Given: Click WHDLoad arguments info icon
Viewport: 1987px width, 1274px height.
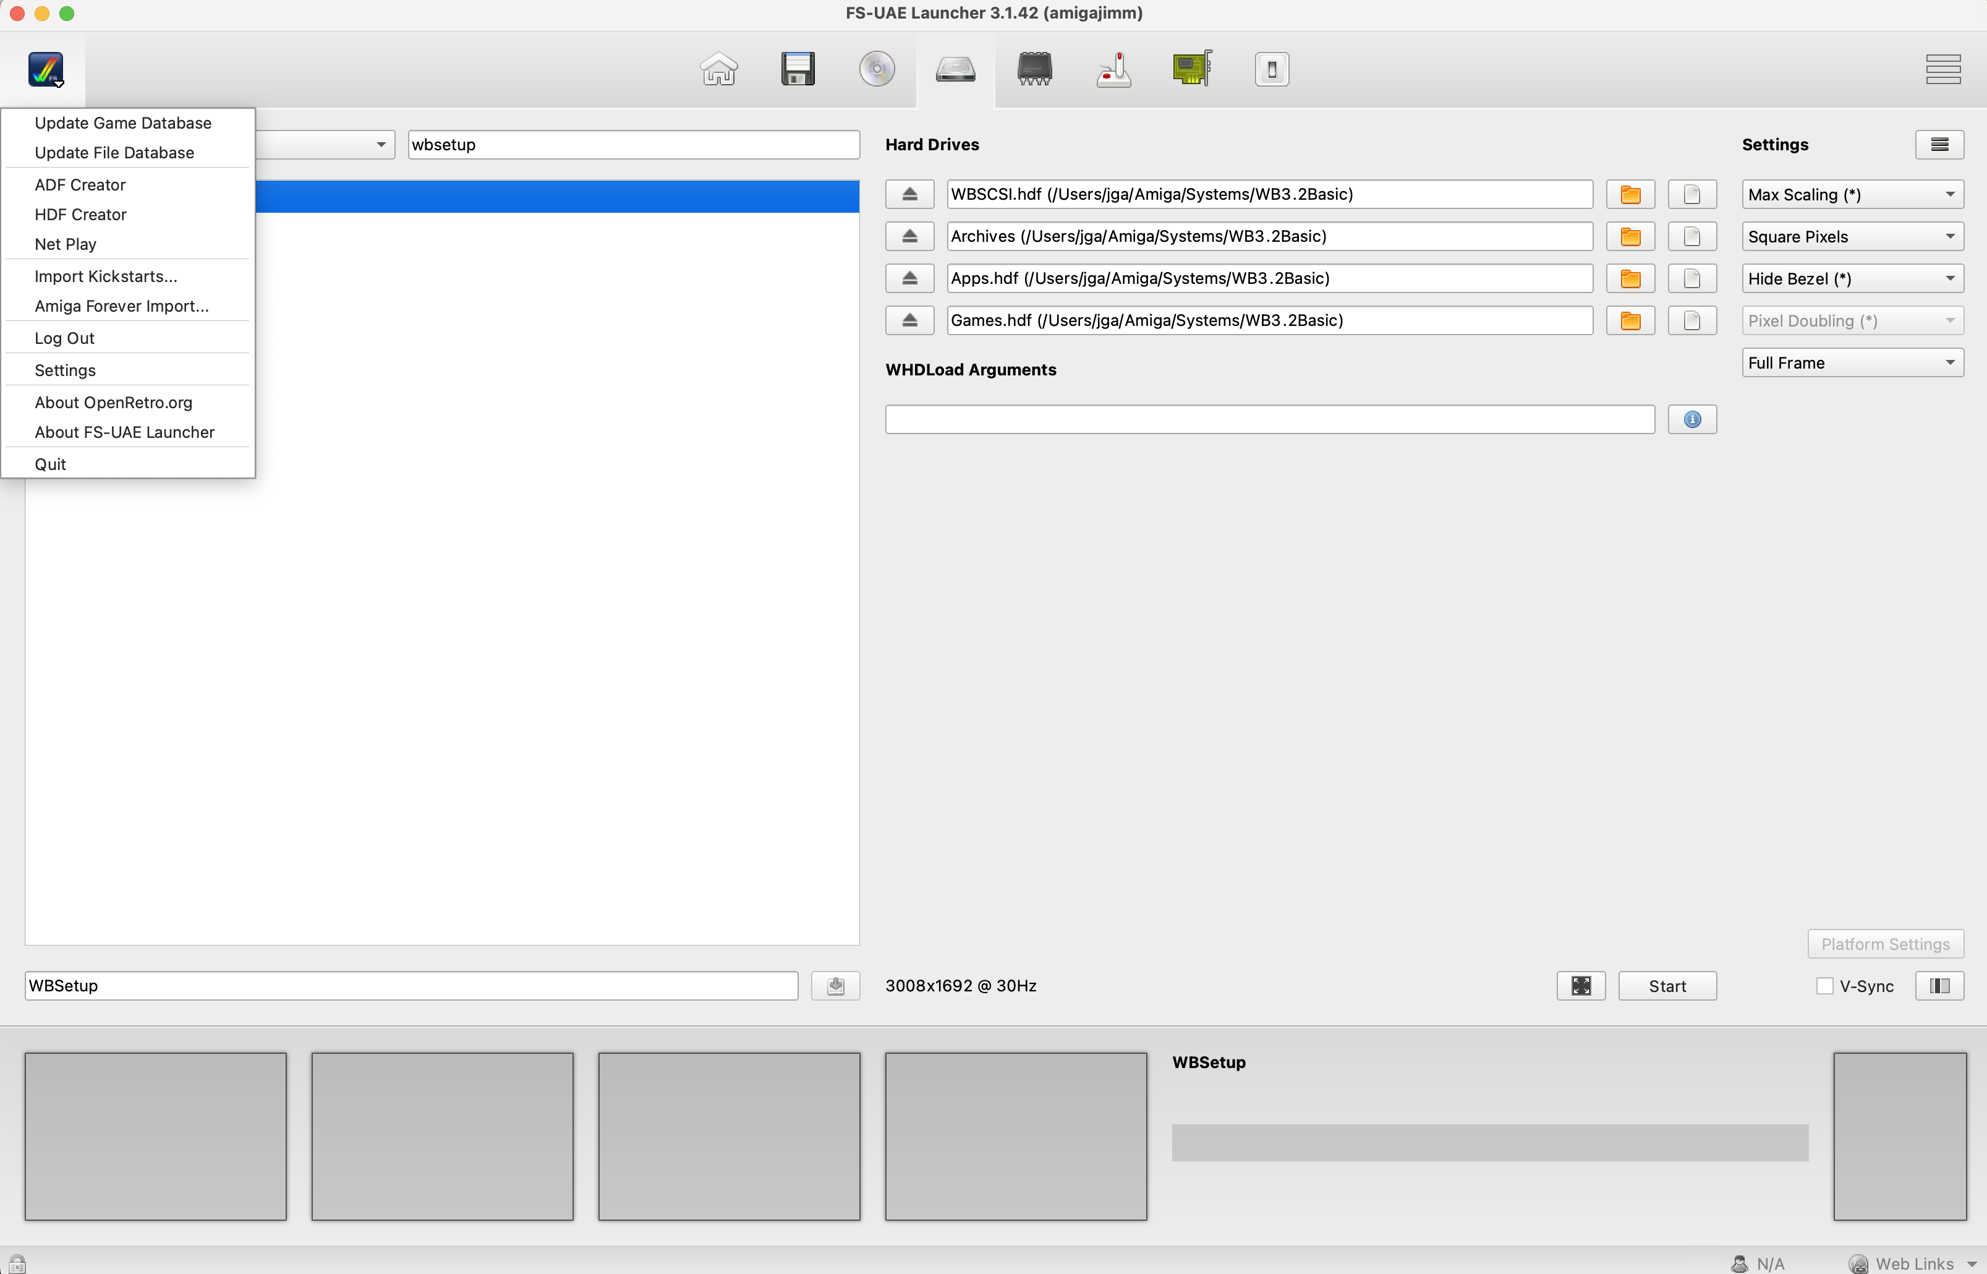Looking at the screenshot, I should coord(1692,421).
